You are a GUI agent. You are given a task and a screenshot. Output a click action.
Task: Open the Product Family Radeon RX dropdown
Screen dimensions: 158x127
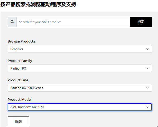coord(80,68)
